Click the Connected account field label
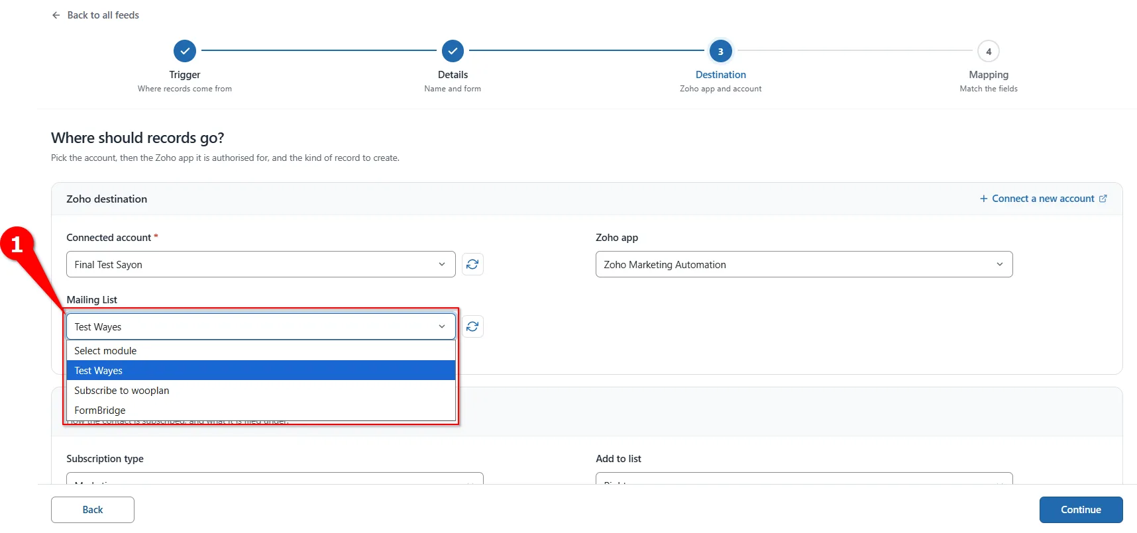1137x533 pixels. pyautogui.click(x=109, y=238)
